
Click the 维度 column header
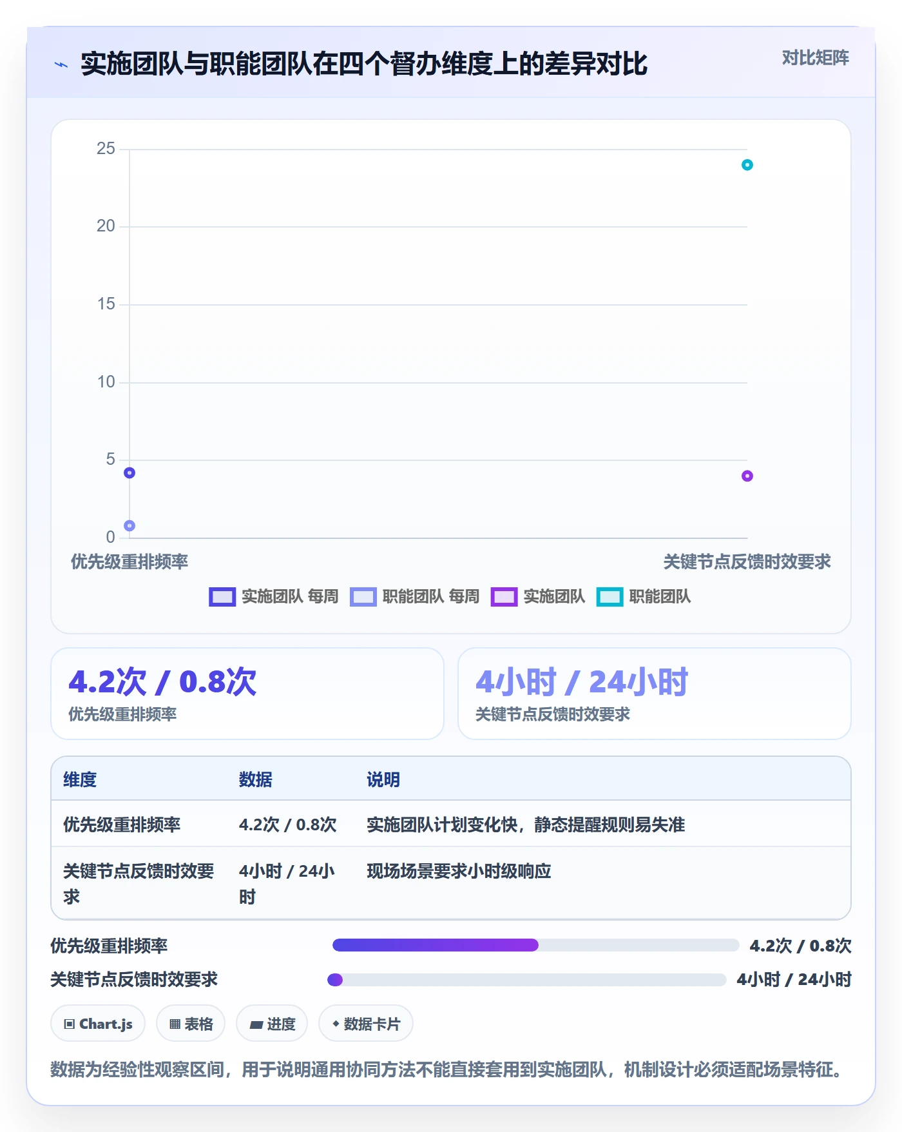click(80, 780)
